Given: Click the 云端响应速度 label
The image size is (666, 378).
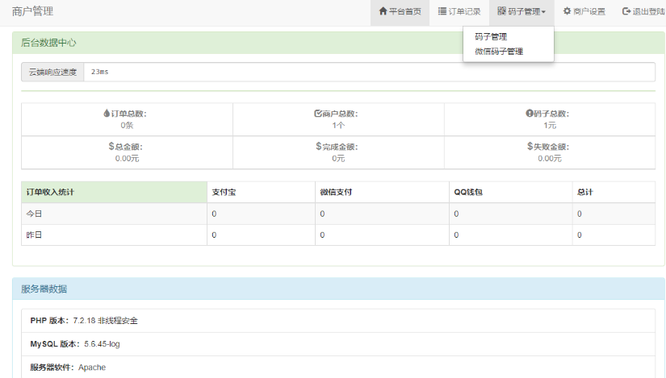Looking at the screenshot, I should tap(52, 72).
